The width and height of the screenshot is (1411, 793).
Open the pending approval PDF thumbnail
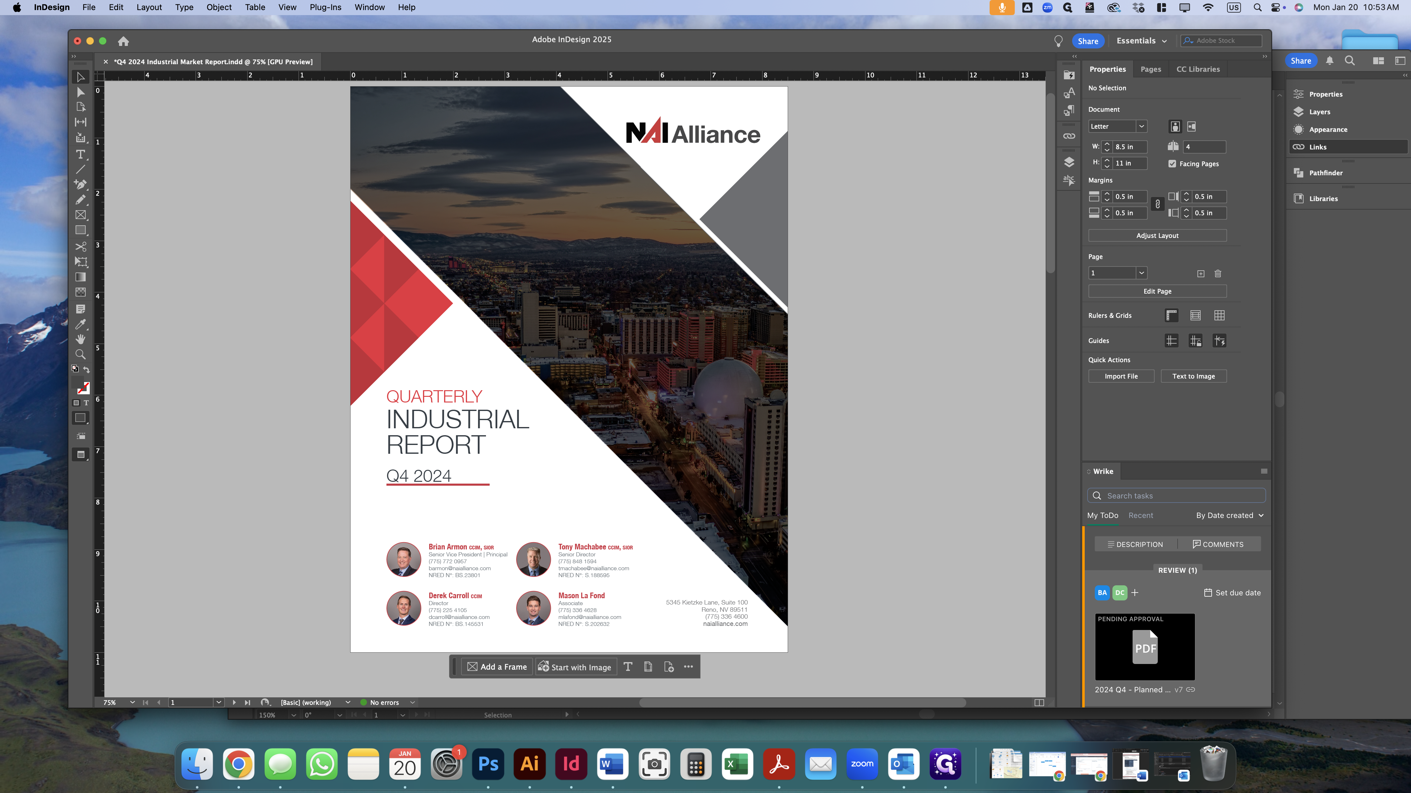[1145, 647]
